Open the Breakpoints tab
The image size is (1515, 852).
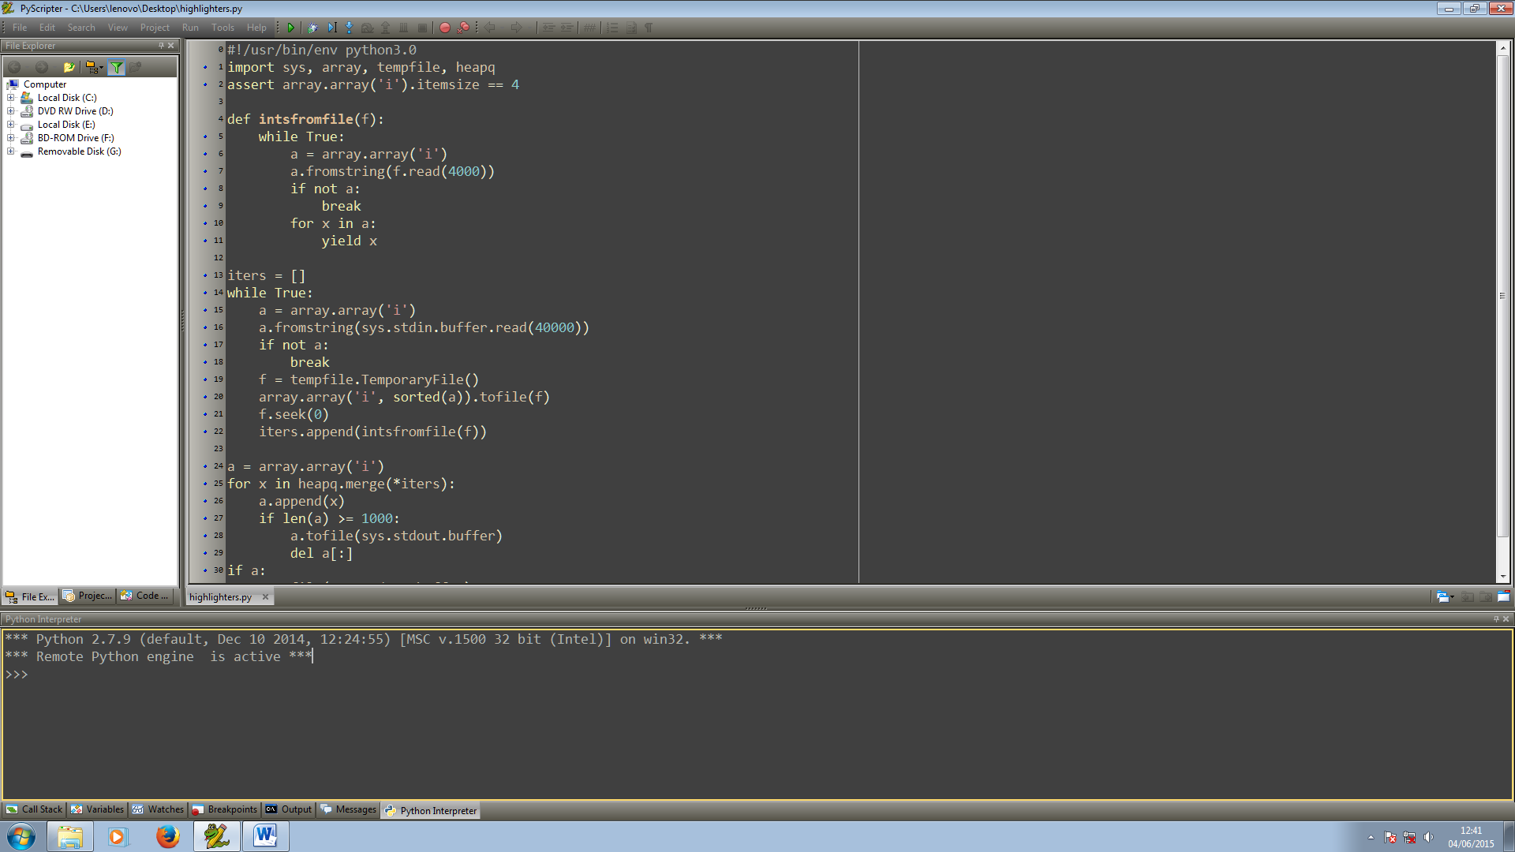225,809
